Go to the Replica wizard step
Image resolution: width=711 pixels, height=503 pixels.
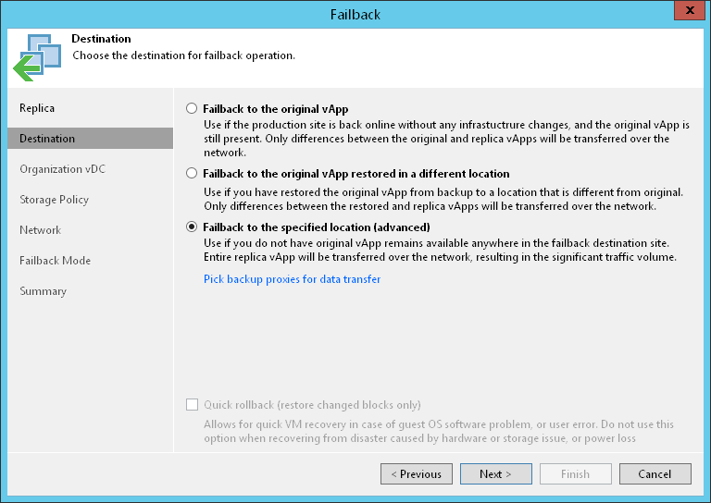point(37,108)
